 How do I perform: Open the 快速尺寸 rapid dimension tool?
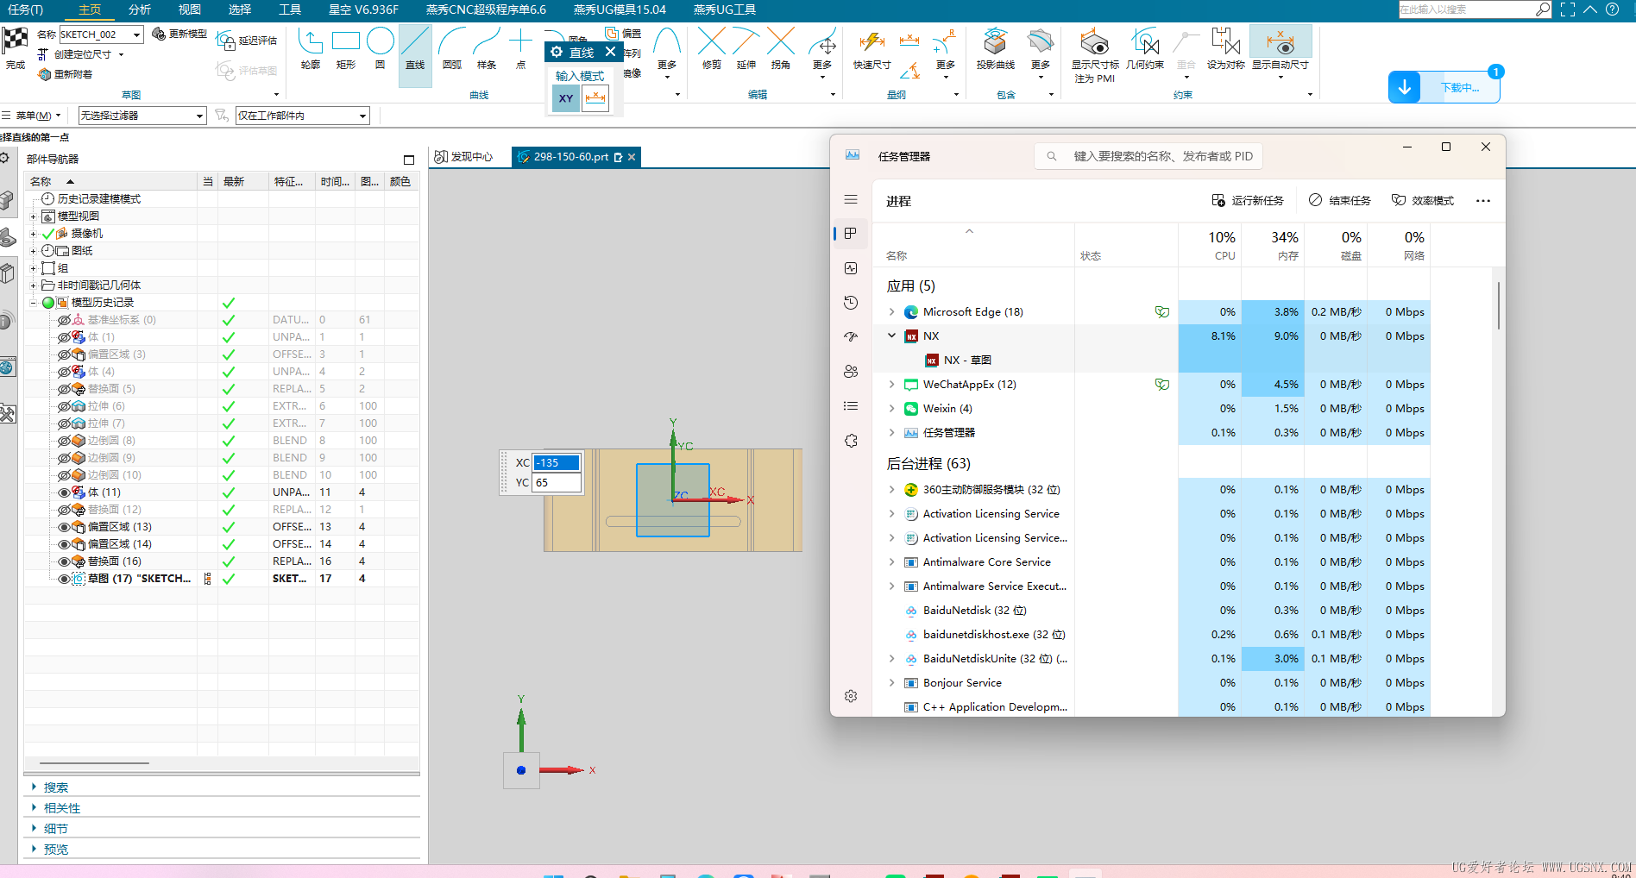[871, 47]
